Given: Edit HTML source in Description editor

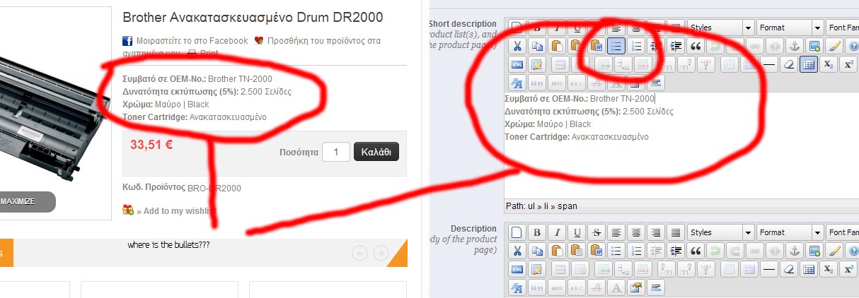Looking at the screenshot, I should tap(517, 269).
